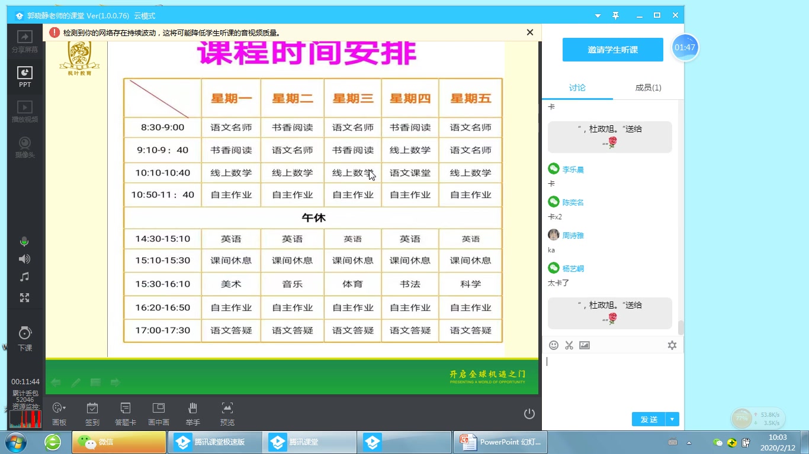Click the 邀请学生听课 invite students button

coord(612,50)
